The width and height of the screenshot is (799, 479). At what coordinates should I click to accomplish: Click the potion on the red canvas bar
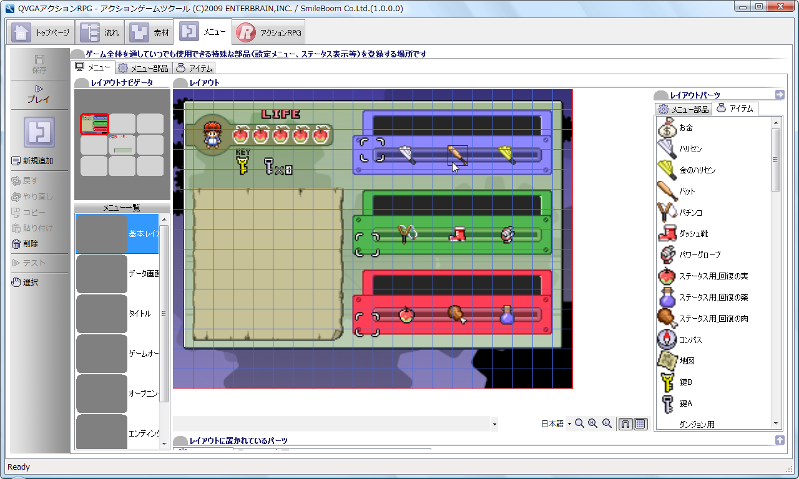coord(507,315)
